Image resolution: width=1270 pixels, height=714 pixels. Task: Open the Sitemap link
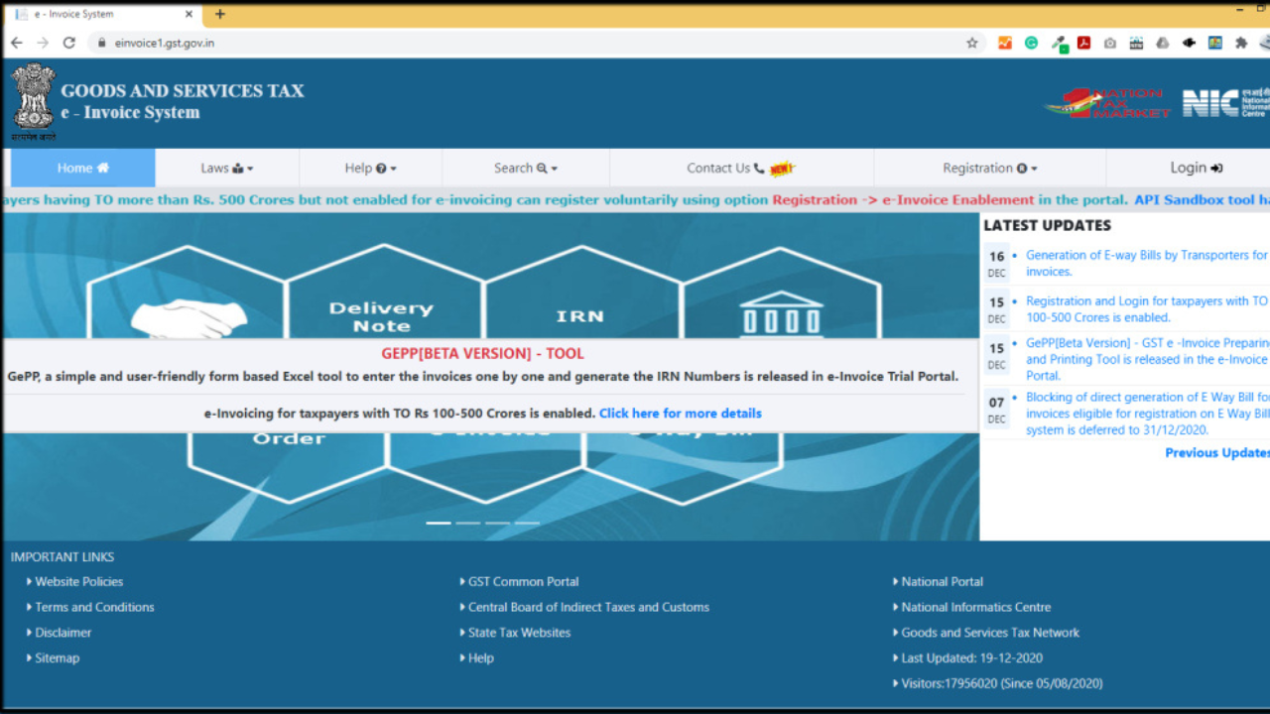coord(58,658)
